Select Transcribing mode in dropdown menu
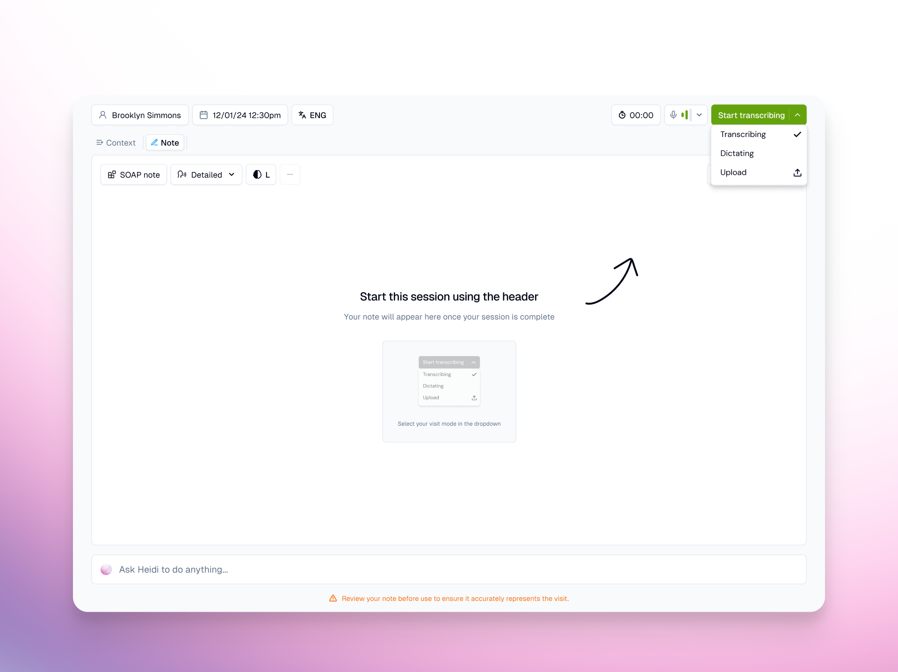The image size is (898, 672). pyautogui.click(x=759, y=135)
